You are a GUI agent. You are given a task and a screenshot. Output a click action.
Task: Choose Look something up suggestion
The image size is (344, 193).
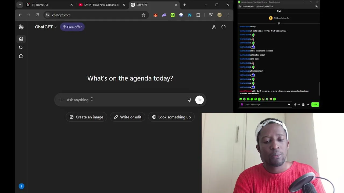click(x=171, y=117)
